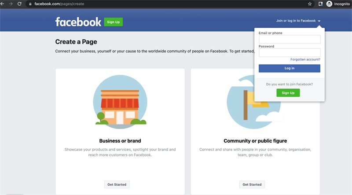Get Started with Community or public figure
352x195 pixels.
pyautogui.click(x=252, y=184)
